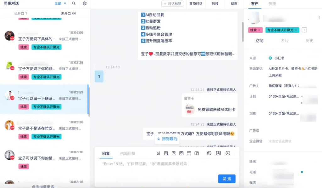Click the 发送 button
This screenshot has height=188, width=322.
(x=227, y=179)
